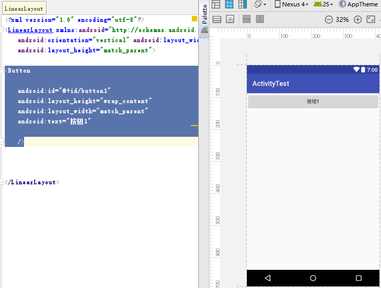Open the API 25 version dropdown
This screenshot has height=288, width=381.
323,4
